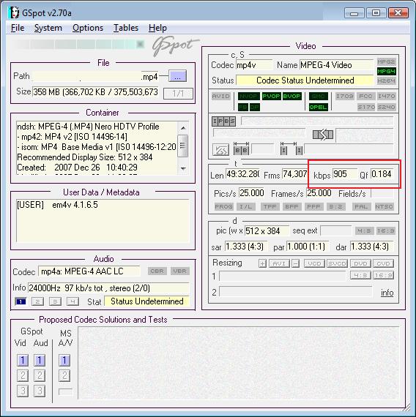This screenshot has height=417, width=416.
Task: Click the 1/1 file counter button
Action: (x=178, y=94)
